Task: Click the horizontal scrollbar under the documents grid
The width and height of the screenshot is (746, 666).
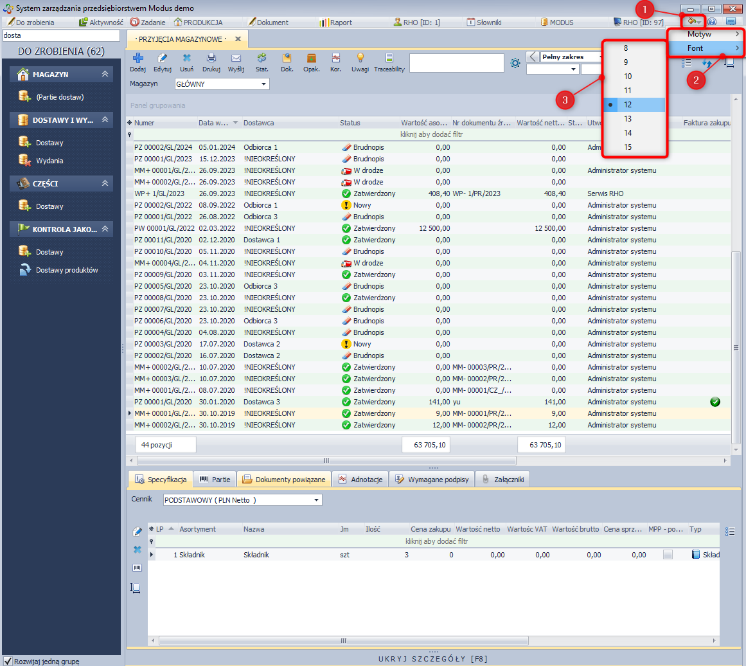Action: click(x=326, y=460)
